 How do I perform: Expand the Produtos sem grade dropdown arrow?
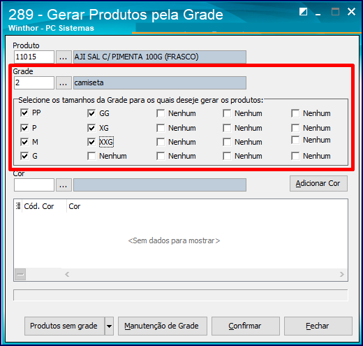tap(109, 326)
